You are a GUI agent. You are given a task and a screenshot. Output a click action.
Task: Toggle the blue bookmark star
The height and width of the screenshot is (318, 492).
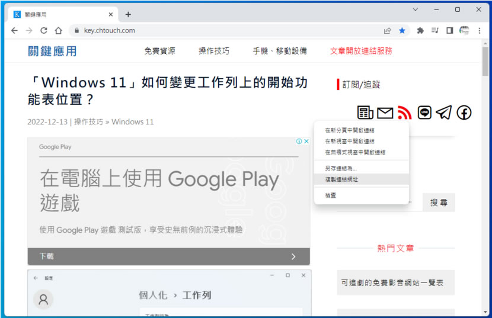coord(402,30)
